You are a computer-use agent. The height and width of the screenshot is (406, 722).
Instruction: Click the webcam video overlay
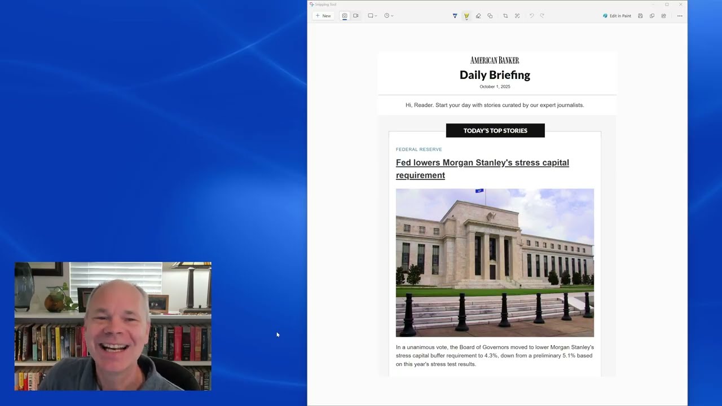(113, 326)
